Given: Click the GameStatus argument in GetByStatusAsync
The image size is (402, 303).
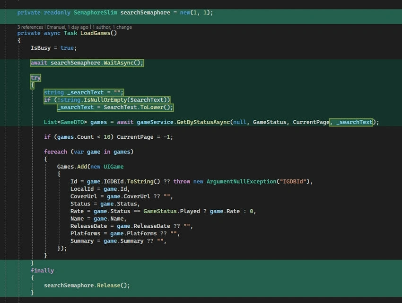Looking at the screenshot, I should pyautogui.click(x=270, y=122).
